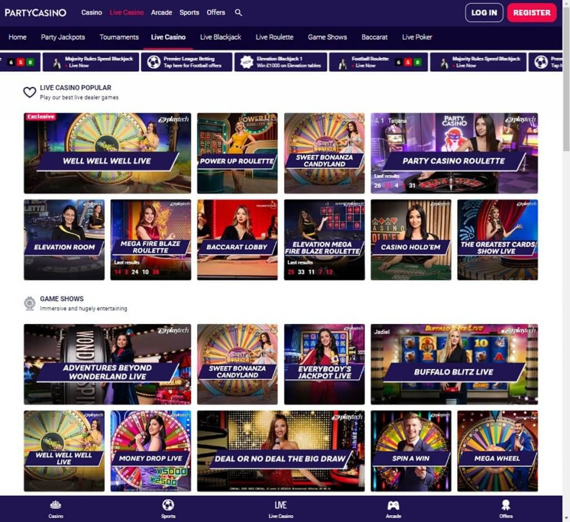Launch Sweet Bonanza Candyland in Popular section
Screen dimensions: 570x522
pos(325,153)
